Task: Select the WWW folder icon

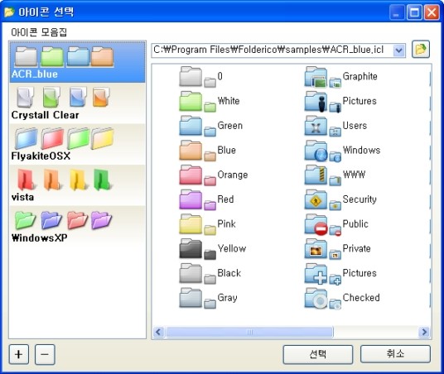Action: coord(316,175)
